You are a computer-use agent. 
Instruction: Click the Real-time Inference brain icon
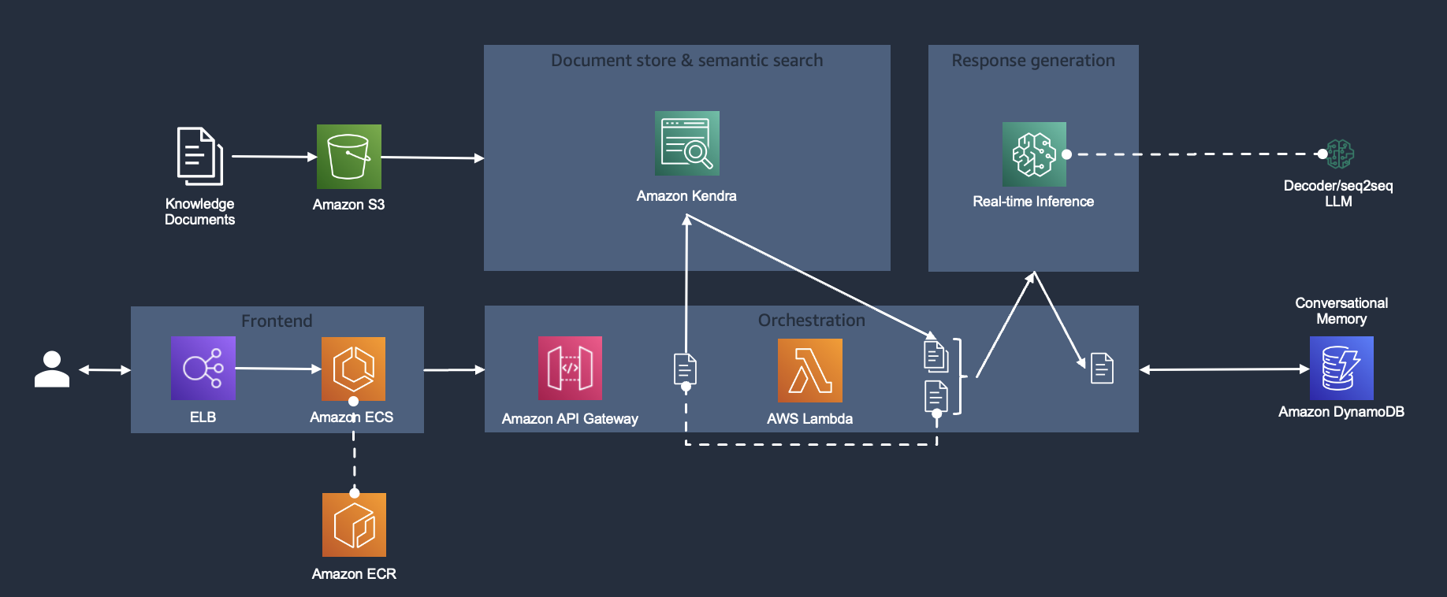[1034, 154]
